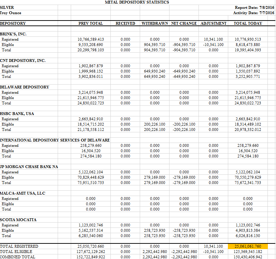Select the ADJUSTMENT column header
Screen dimensions: 276x259
coord(213,23)
